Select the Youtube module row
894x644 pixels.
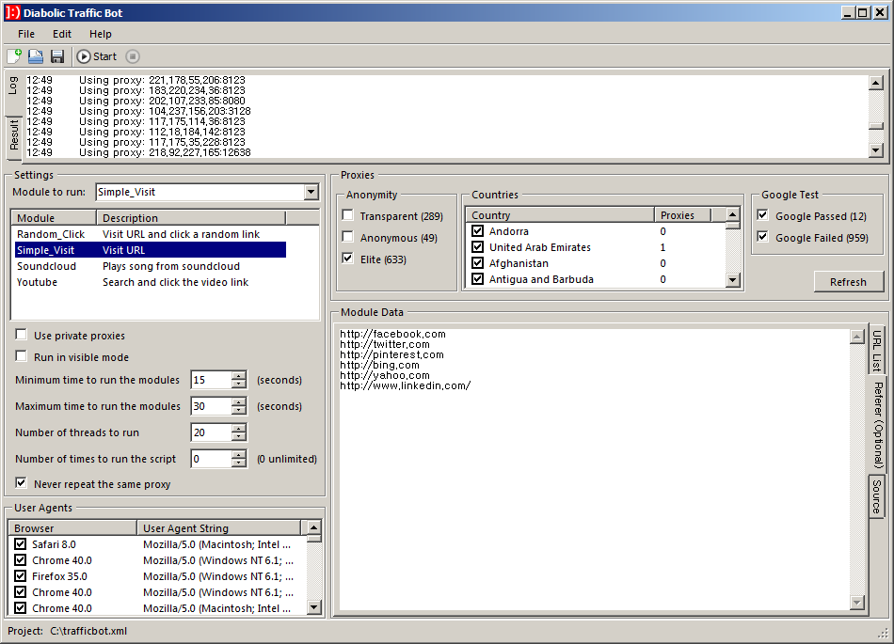coord(38,282)
